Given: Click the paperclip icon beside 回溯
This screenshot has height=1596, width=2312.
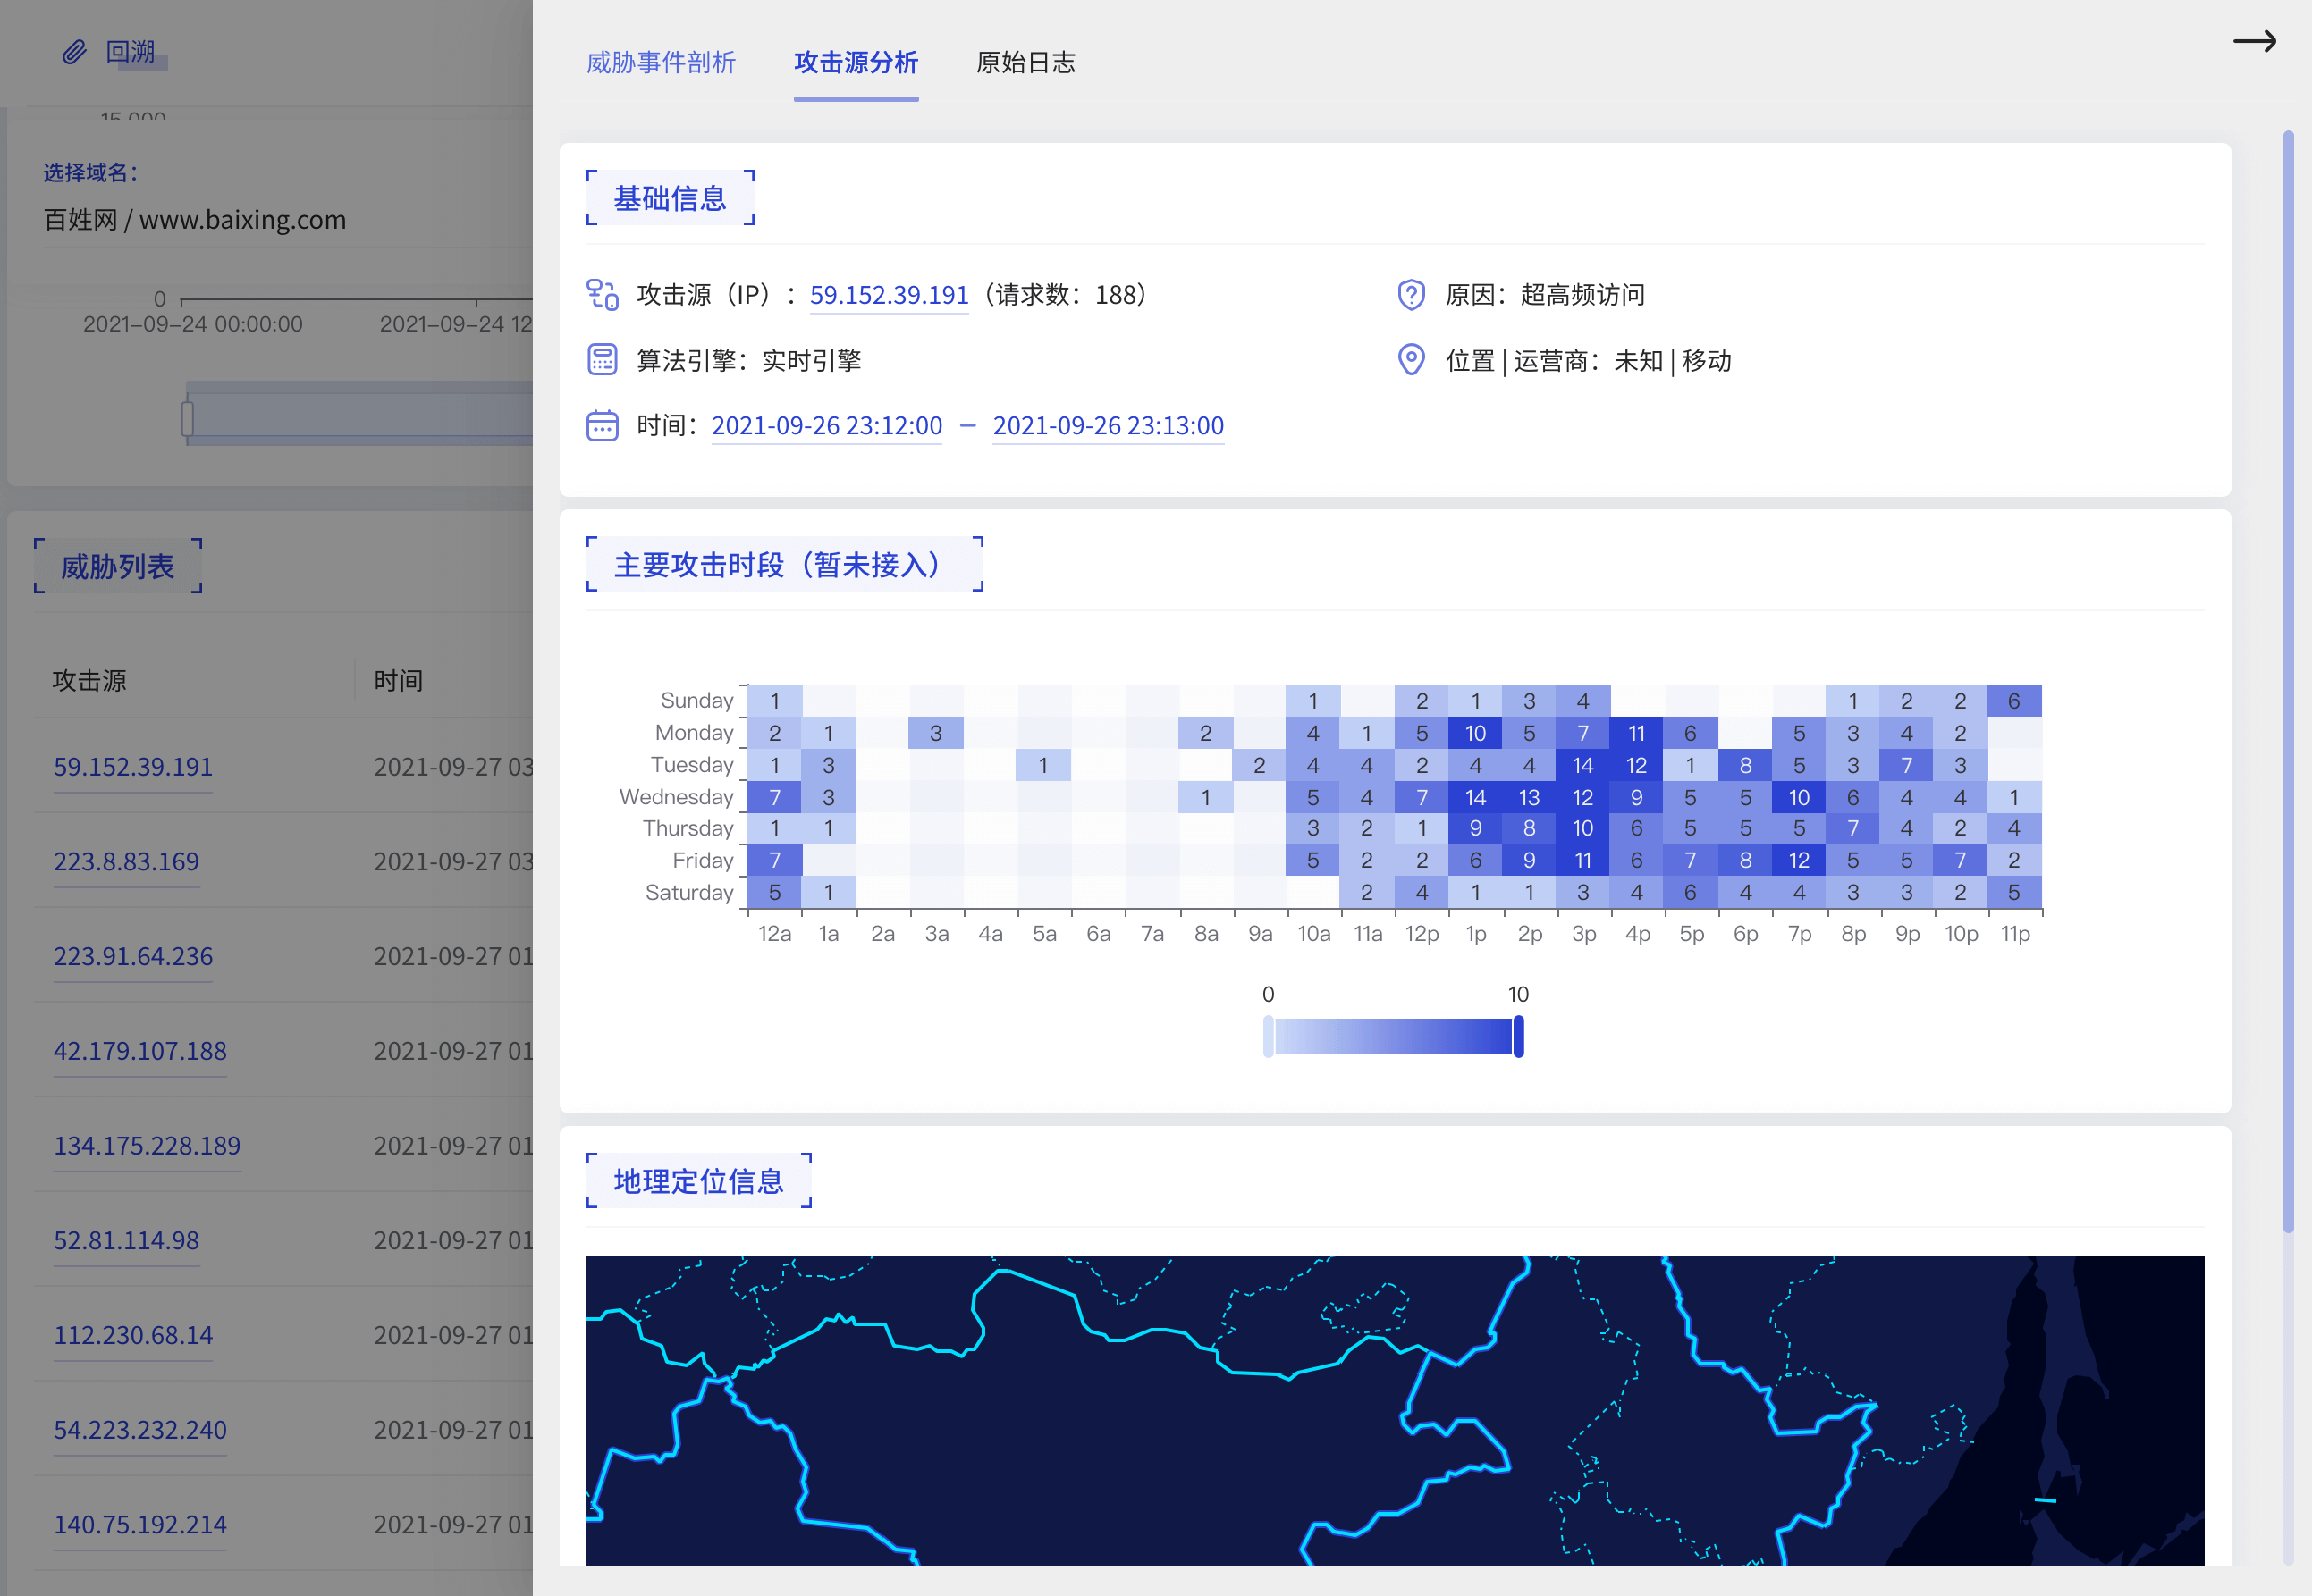Looking at the screenshot, I should pyautogui.click(x=74, y=52).
